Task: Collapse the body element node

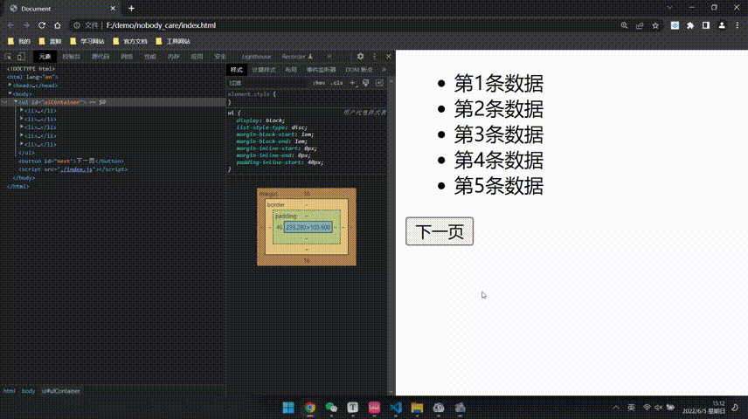Action: (10, 94)
